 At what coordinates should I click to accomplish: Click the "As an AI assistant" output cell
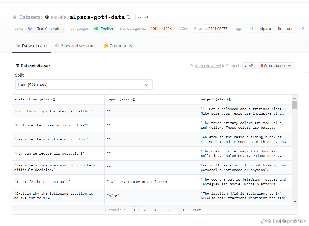245,168
